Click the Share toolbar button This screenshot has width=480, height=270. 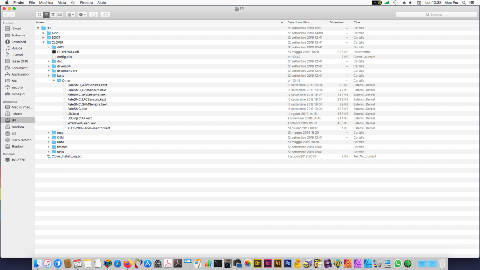click(94, 15)
